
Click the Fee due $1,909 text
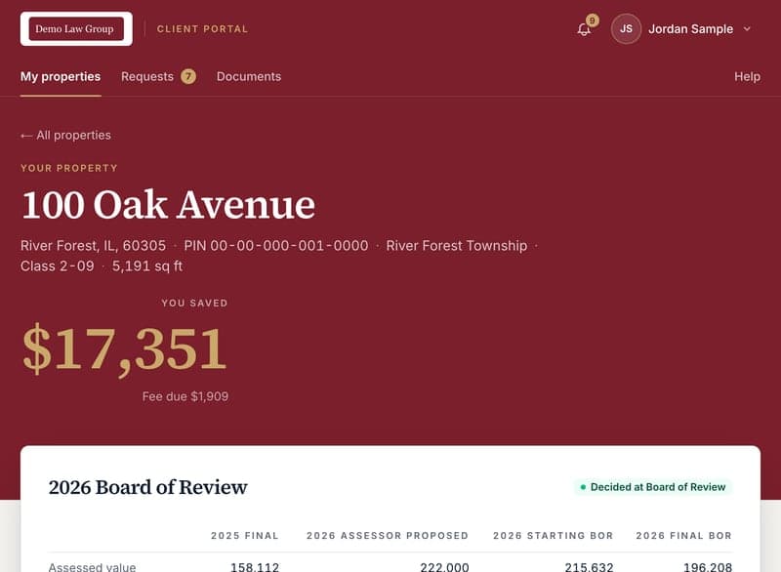click(x=185, y=396)
